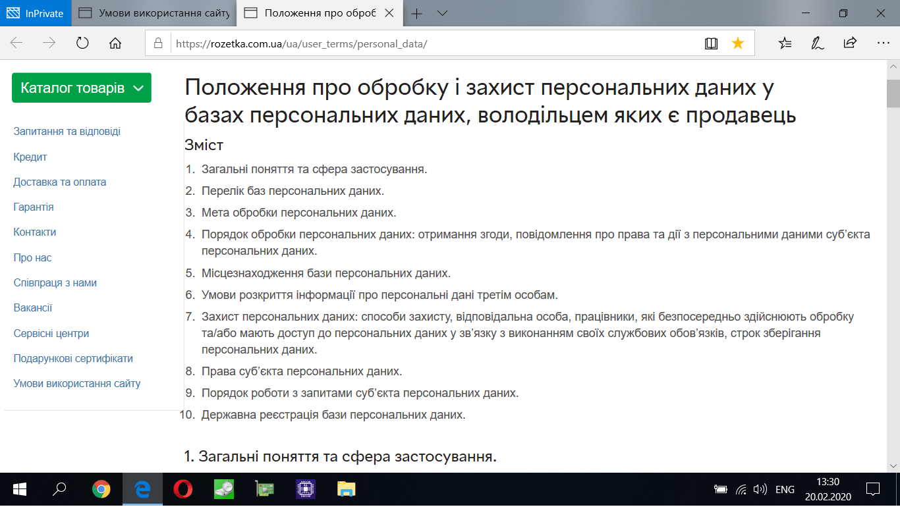Open the Windows Start menu
The height and width of the screenshot is (528, 900).
[19, 489]
